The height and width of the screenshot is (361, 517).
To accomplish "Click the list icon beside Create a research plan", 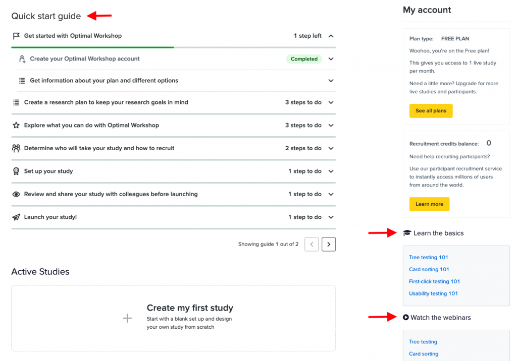I will click(x=16, y=102).
